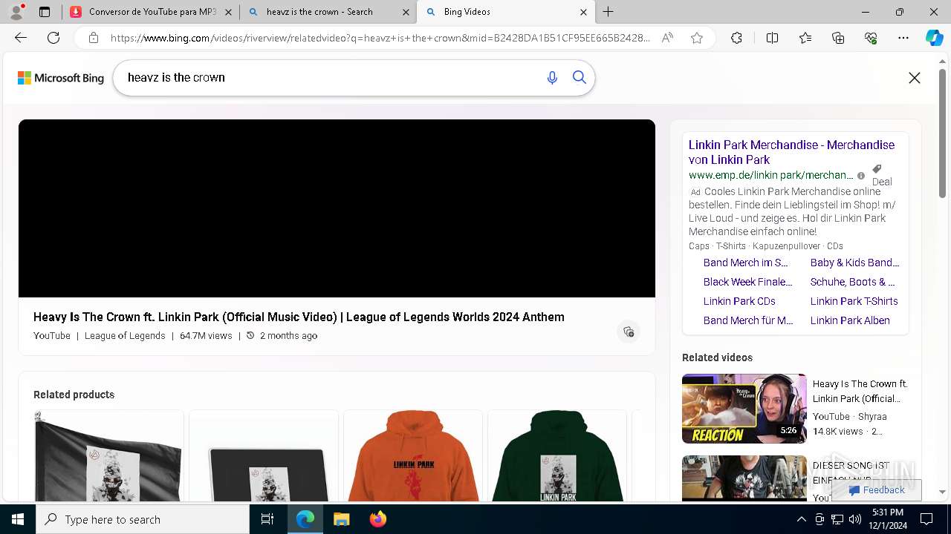Close the Bing Videos tab
Screen dimensions: 951x534
583,12
